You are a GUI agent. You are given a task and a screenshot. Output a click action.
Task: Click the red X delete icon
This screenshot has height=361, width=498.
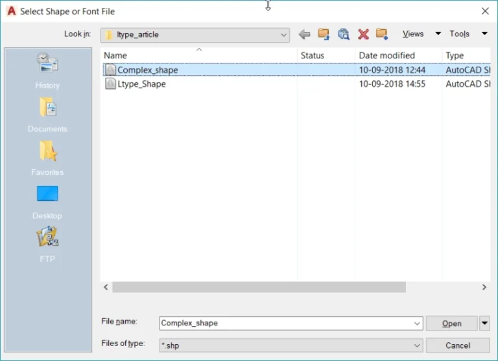[x=363, y=34]
